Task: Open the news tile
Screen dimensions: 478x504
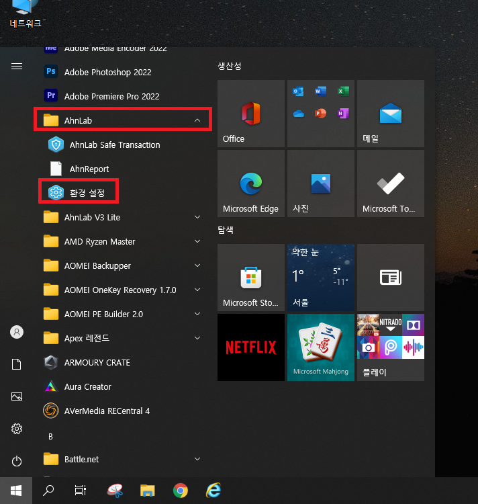Action: tap(391, 278)
